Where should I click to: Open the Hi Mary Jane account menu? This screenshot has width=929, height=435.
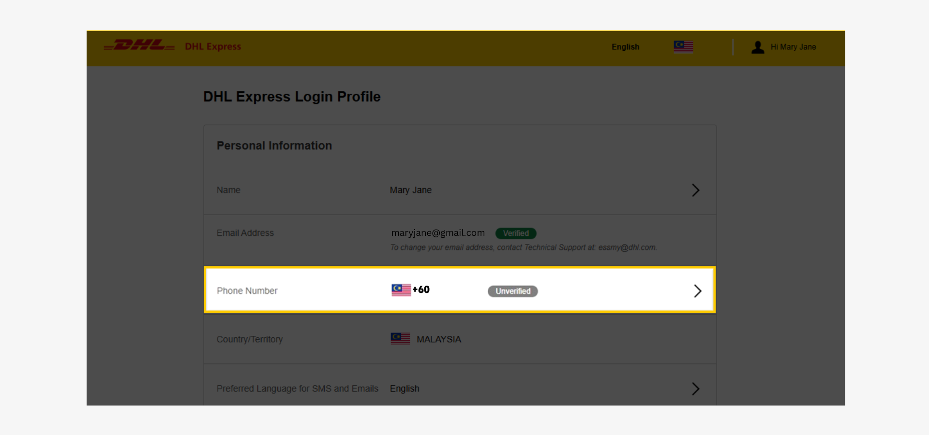coord(793,47)
